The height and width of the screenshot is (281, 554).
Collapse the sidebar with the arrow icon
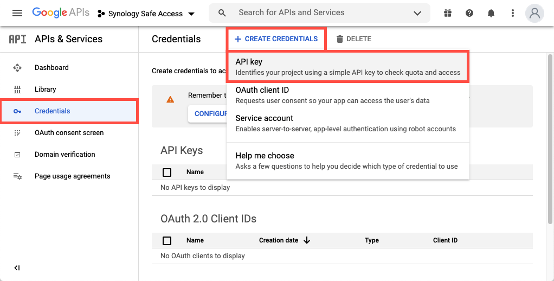[x=17, y=268]
